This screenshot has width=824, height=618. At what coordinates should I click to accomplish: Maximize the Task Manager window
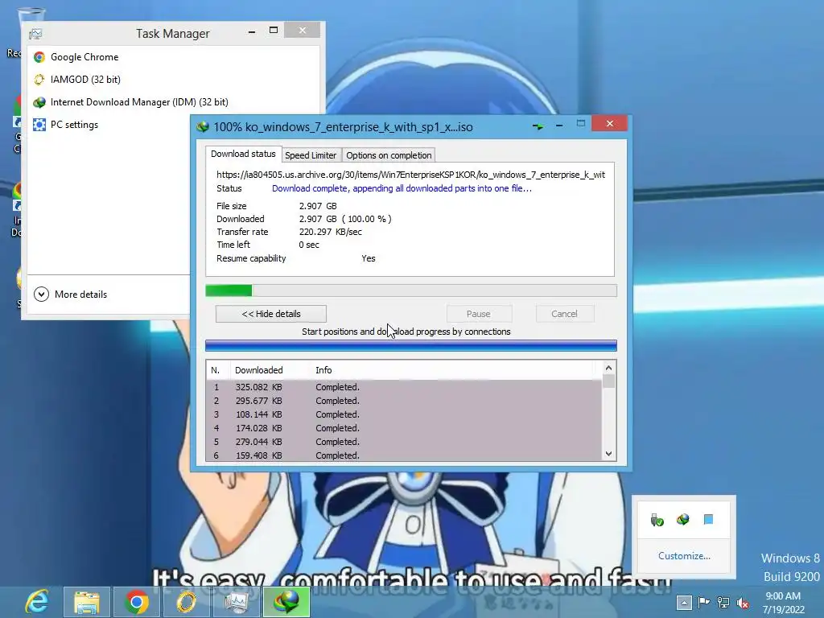pos(274,31)
